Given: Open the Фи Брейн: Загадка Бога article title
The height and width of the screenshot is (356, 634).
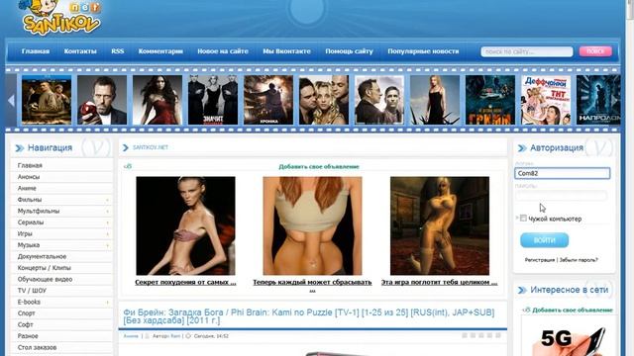Looking at the screenshot, I should point(308,316).
